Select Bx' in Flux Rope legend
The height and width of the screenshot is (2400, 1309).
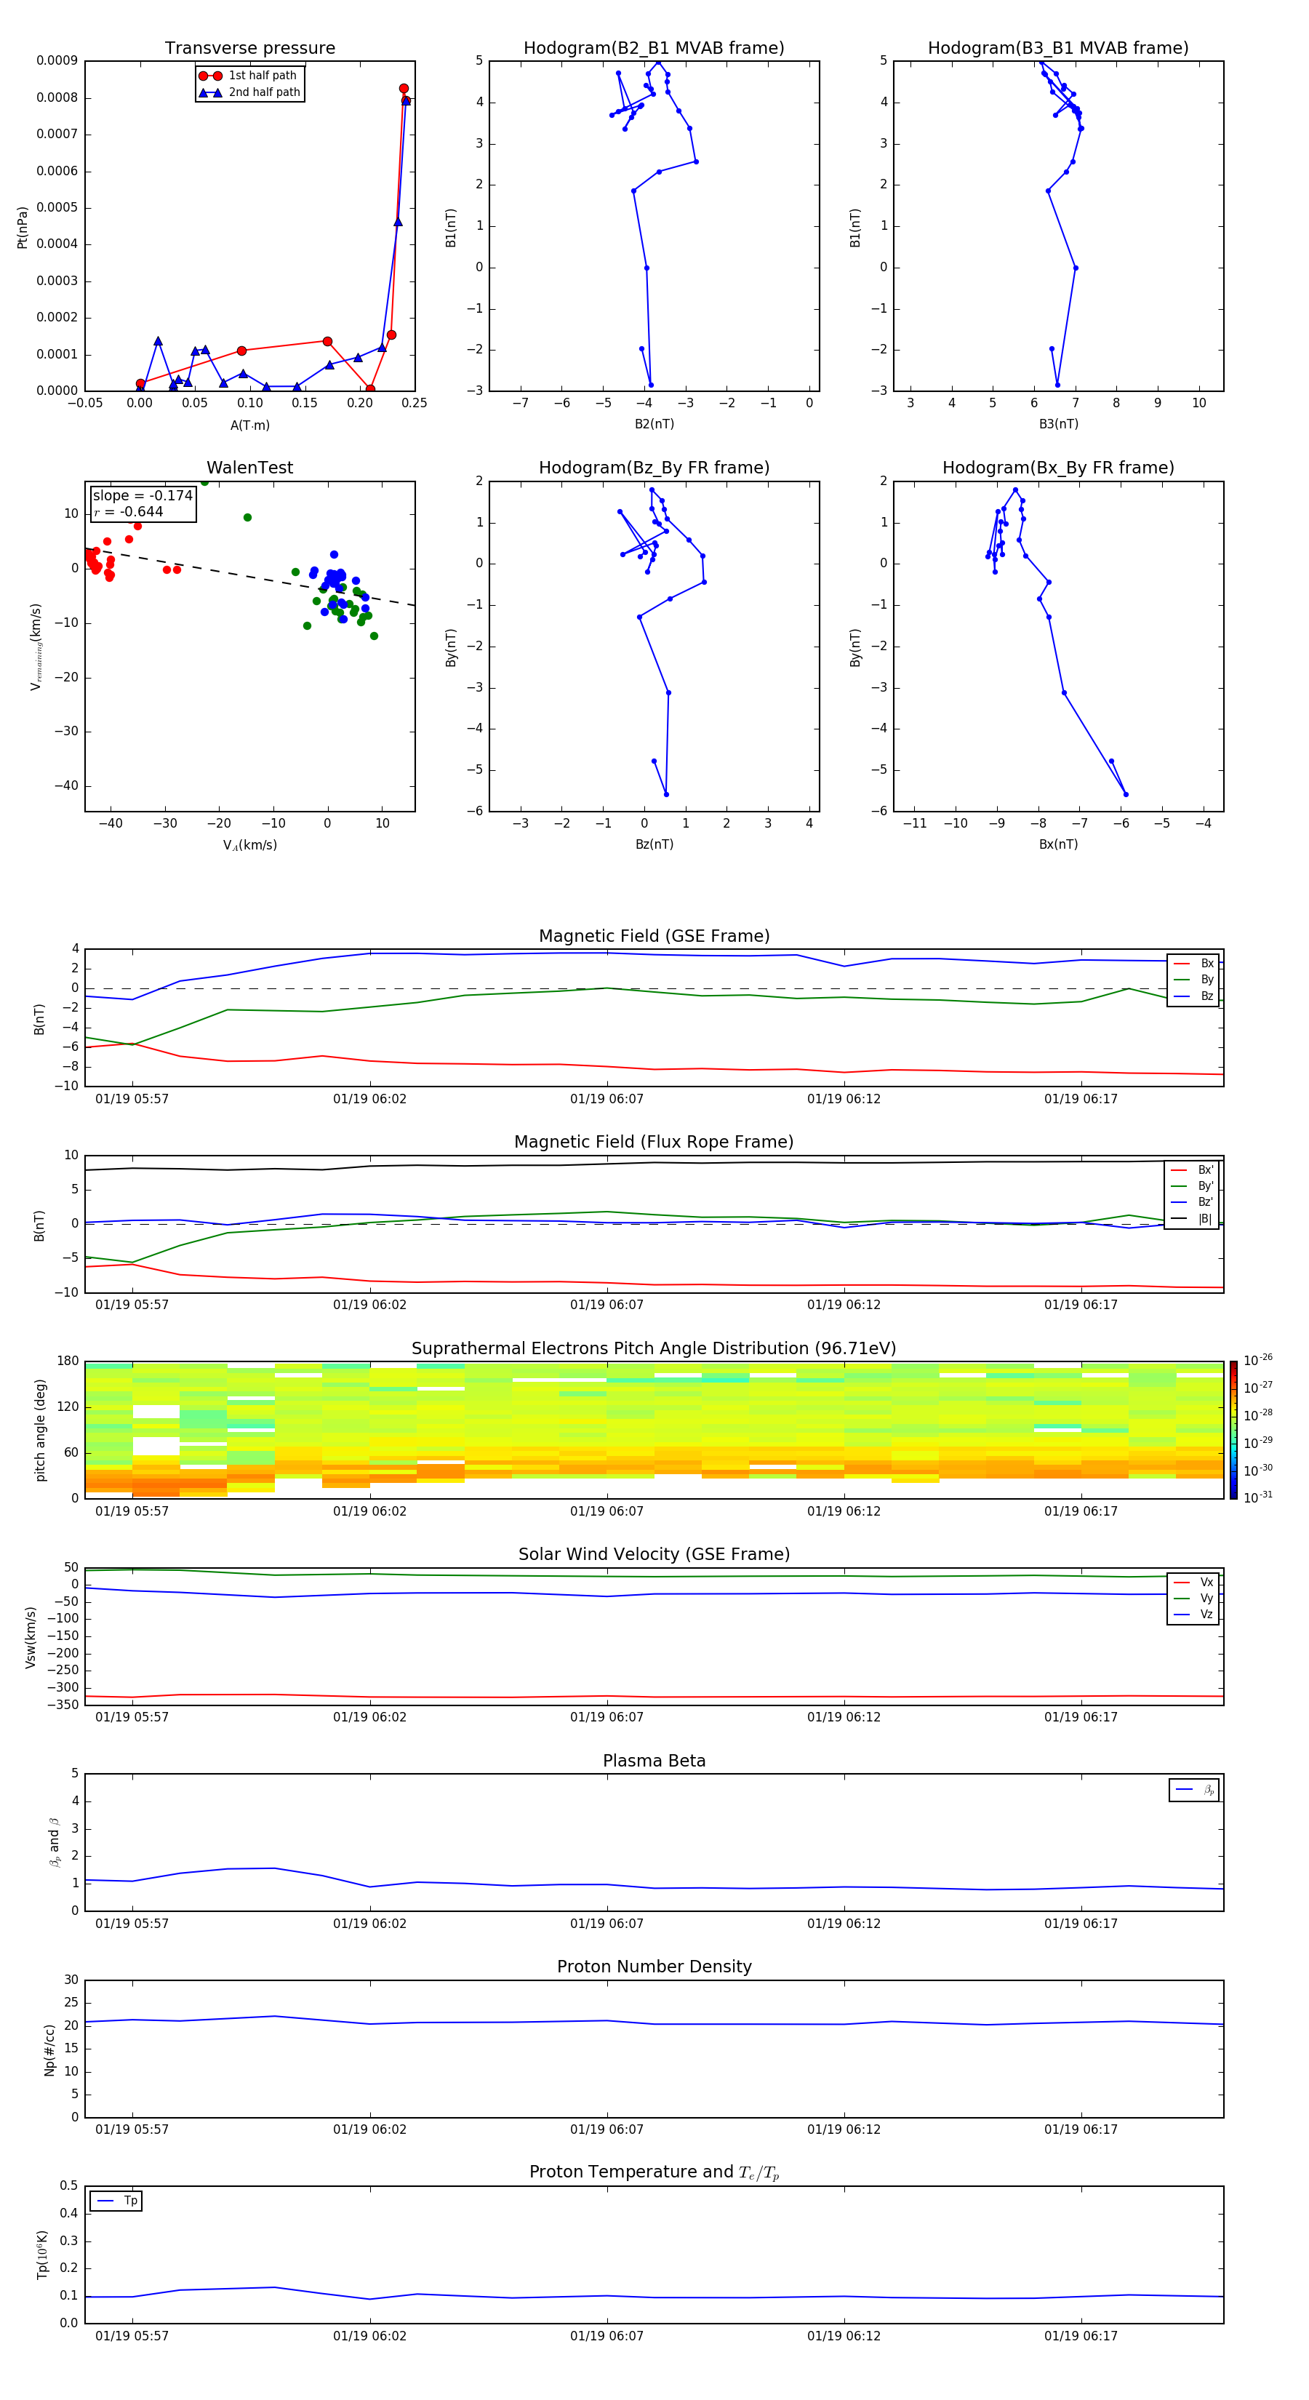click(x=1193, y=1170)
